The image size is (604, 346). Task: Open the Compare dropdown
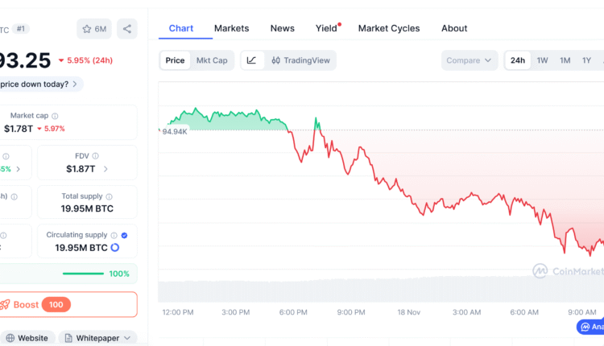pyautogui.click(x=470, y=60)
